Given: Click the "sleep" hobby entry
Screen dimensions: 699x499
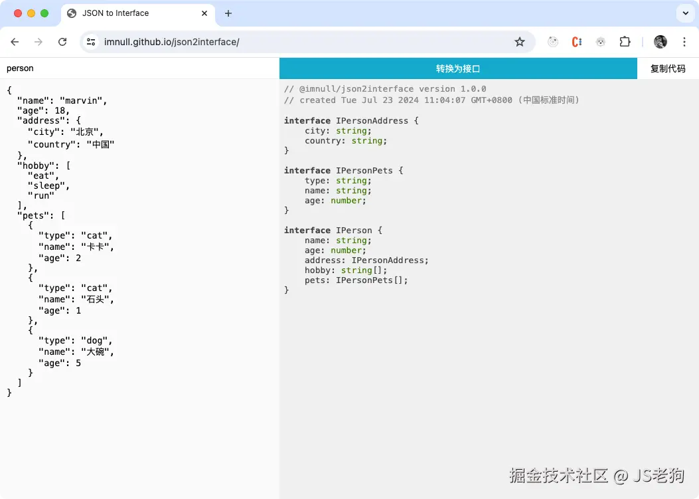Looking at the screenshot, I should 48,185.
